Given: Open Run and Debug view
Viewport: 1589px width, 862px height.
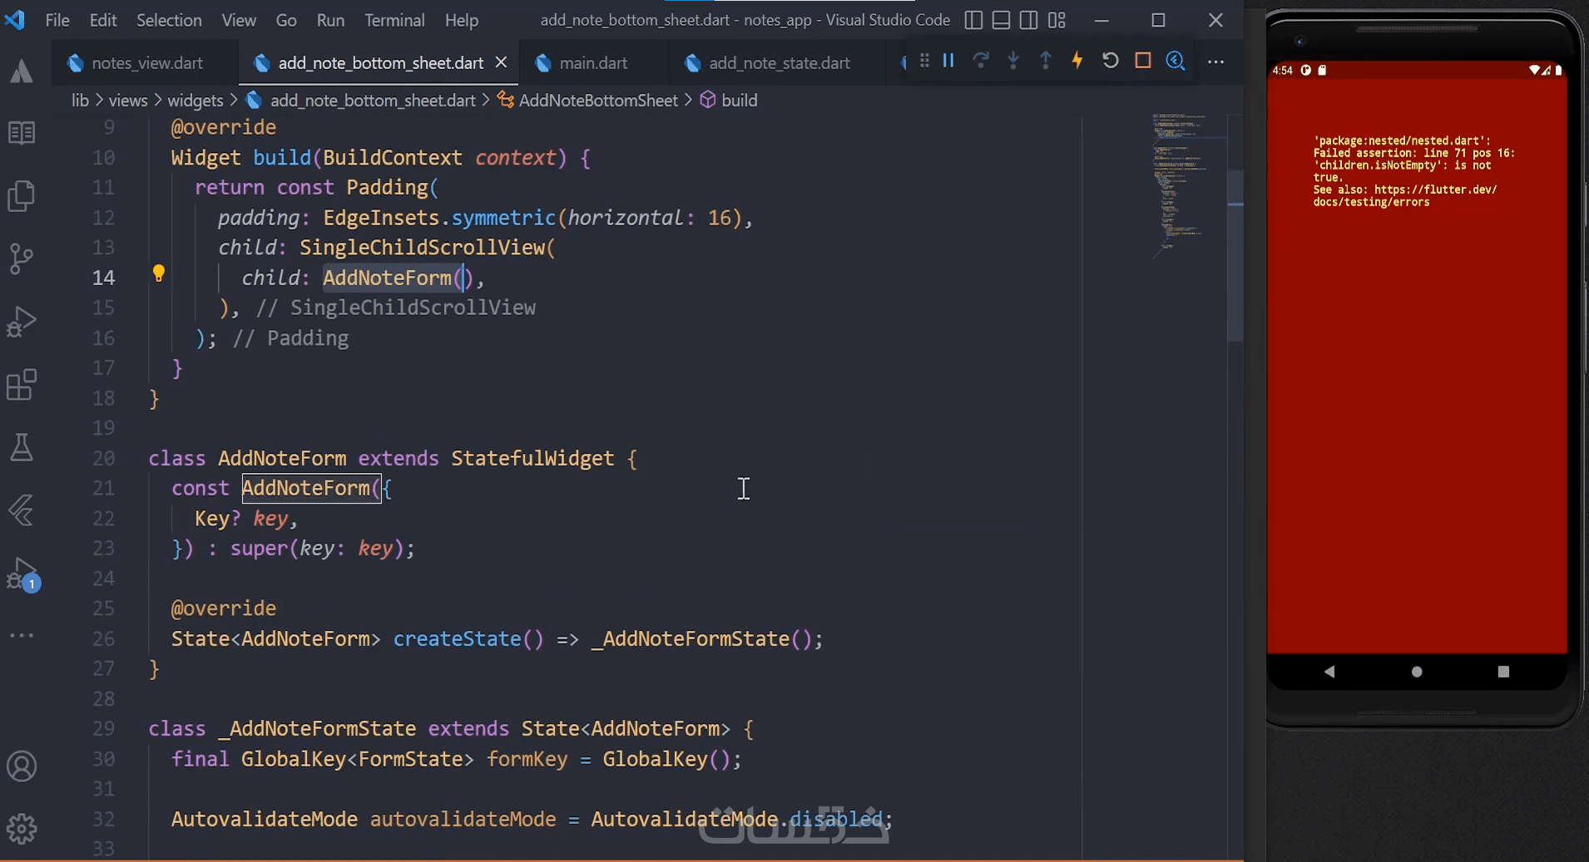Looking at the screenshot, I should pos(22,323).
